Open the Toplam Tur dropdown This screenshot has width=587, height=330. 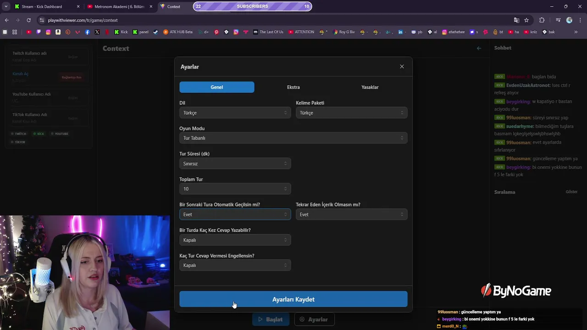[x=235, y=189]
